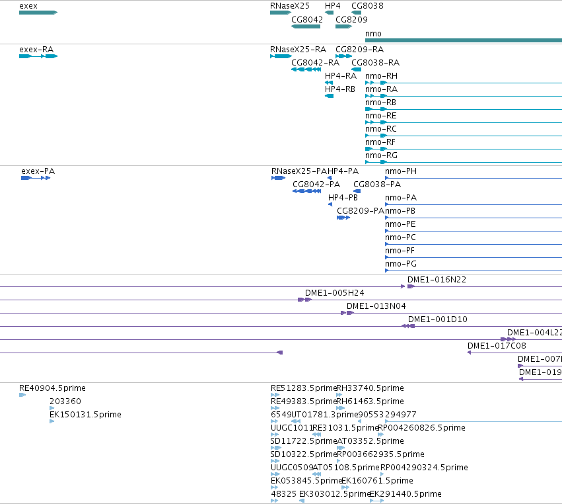Select the RP004290324.5prime EST label
562x504 pixels.
[425, 468]
